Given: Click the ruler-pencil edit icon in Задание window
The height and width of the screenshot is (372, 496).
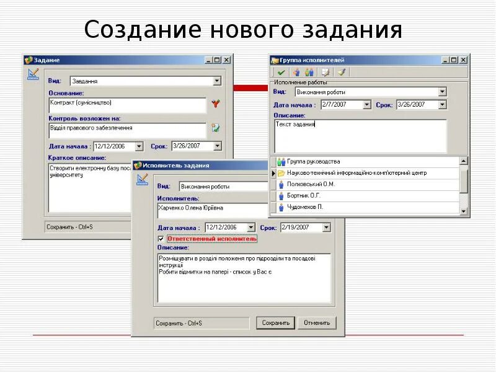Looking at the screenshot, I should point(33,74).
